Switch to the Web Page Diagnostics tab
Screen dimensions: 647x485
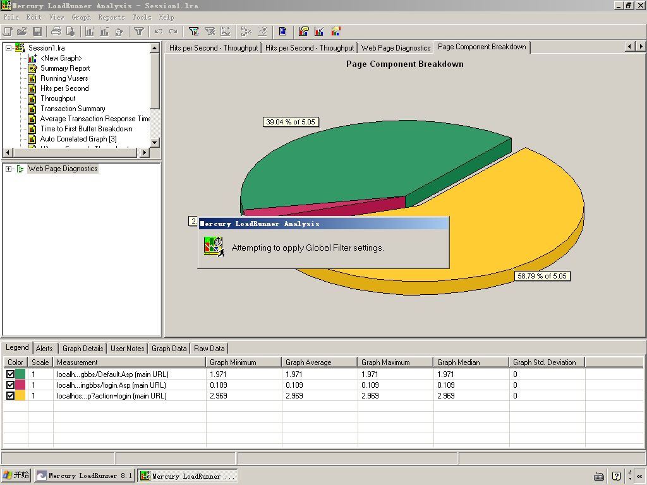coord(396,48)
